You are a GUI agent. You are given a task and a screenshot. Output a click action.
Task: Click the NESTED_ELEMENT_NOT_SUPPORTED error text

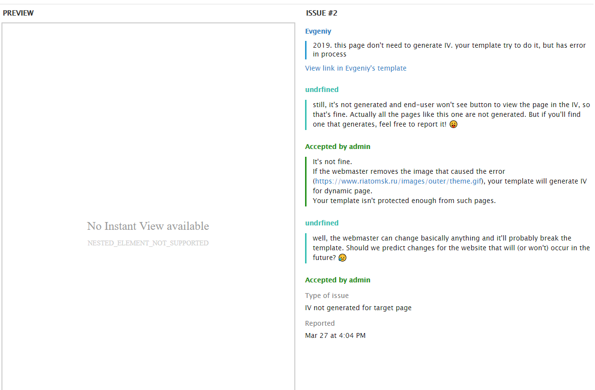pos(148,243)
